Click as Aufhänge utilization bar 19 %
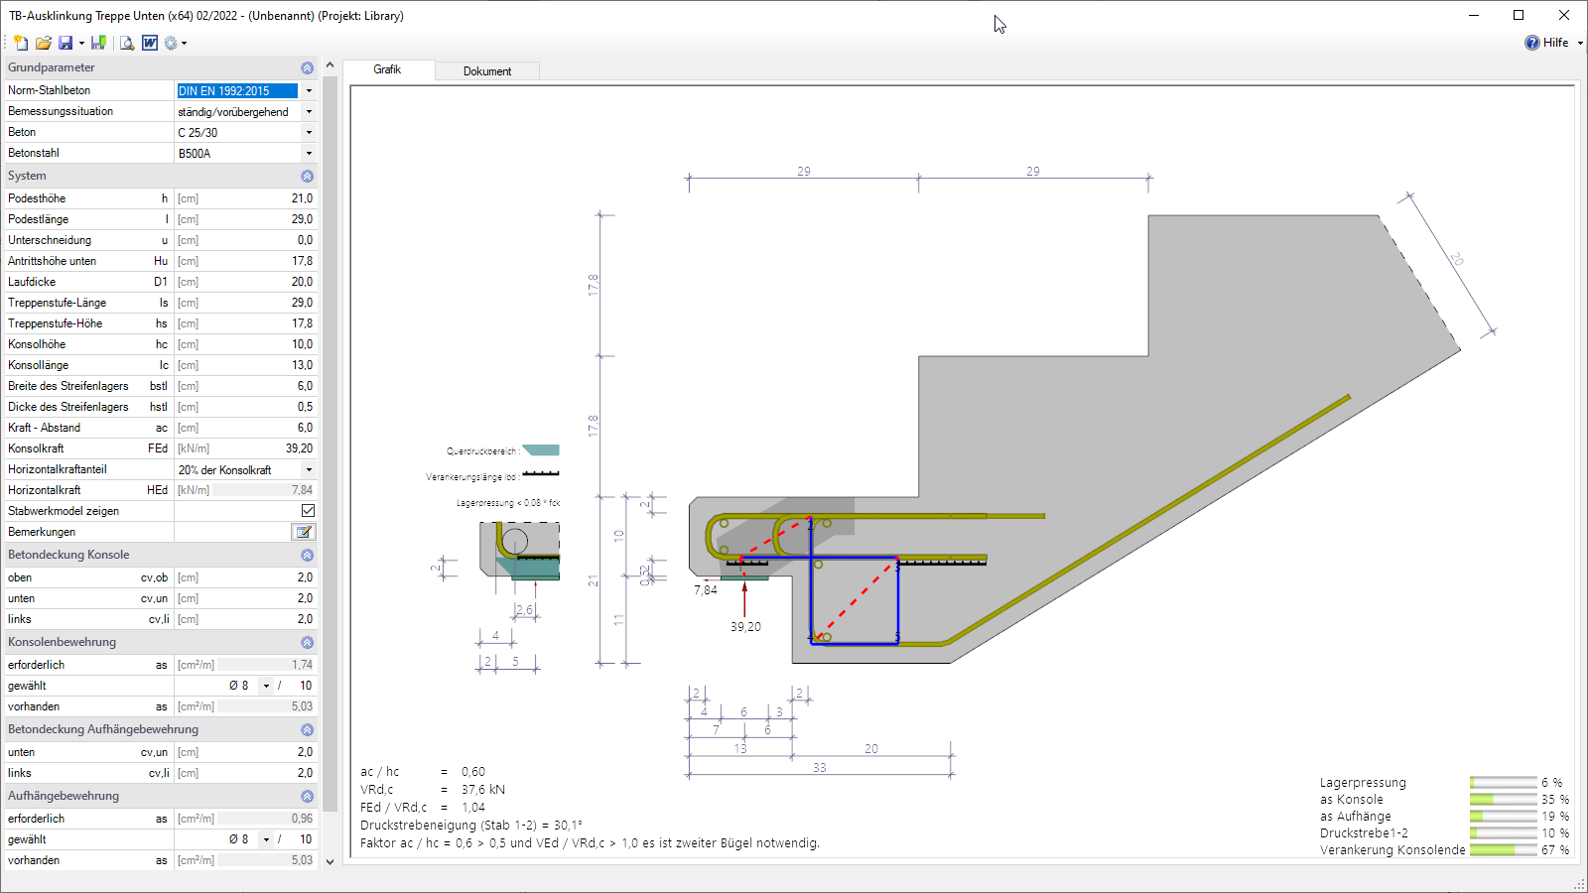 coord(1503,817)
